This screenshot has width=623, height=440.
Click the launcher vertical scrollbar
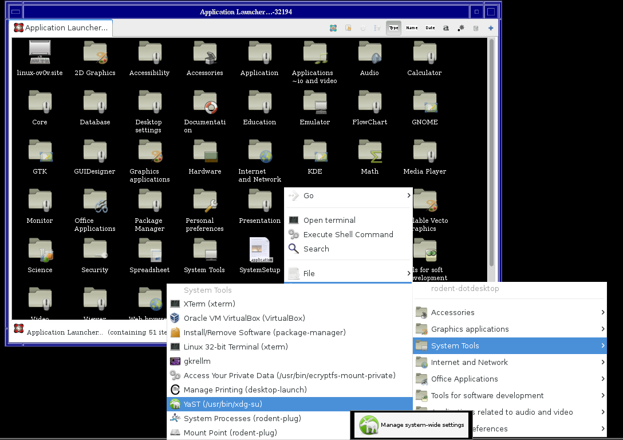coord(491,152)
